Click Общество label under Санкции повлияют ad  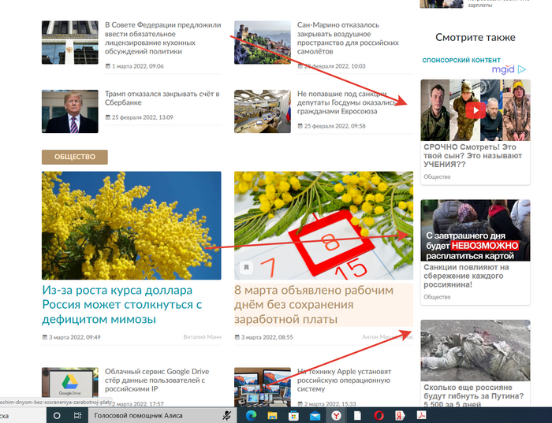coord(437,297)
